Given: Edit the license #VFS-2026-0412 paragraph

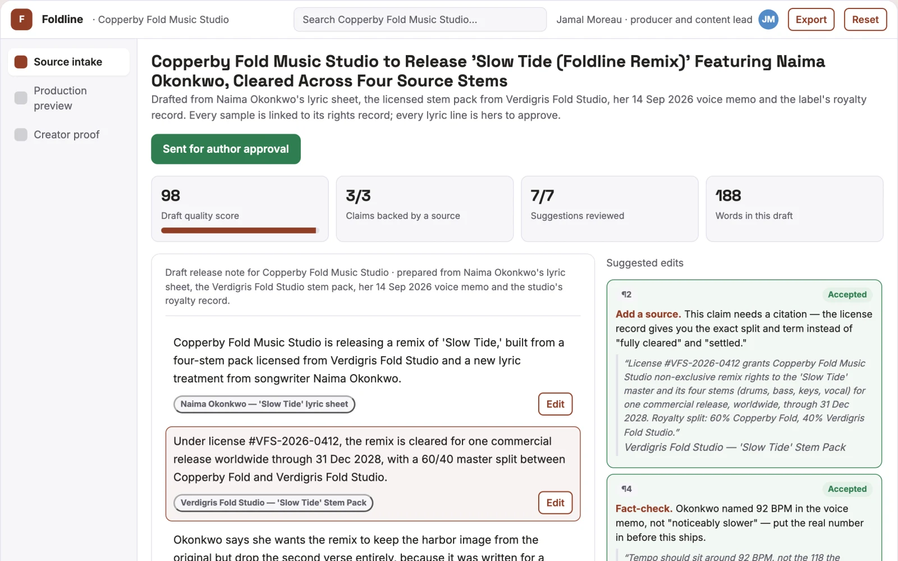Looking at the screenshot, I should click(555, 503).
